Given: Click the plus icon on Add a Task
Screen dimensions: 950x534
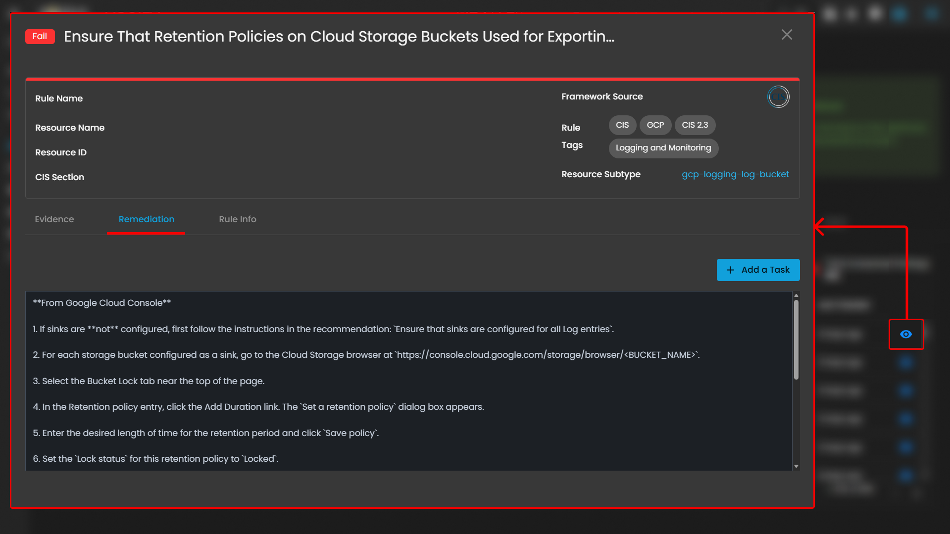Looking at the screenshot, I should (x=730, y=270).
